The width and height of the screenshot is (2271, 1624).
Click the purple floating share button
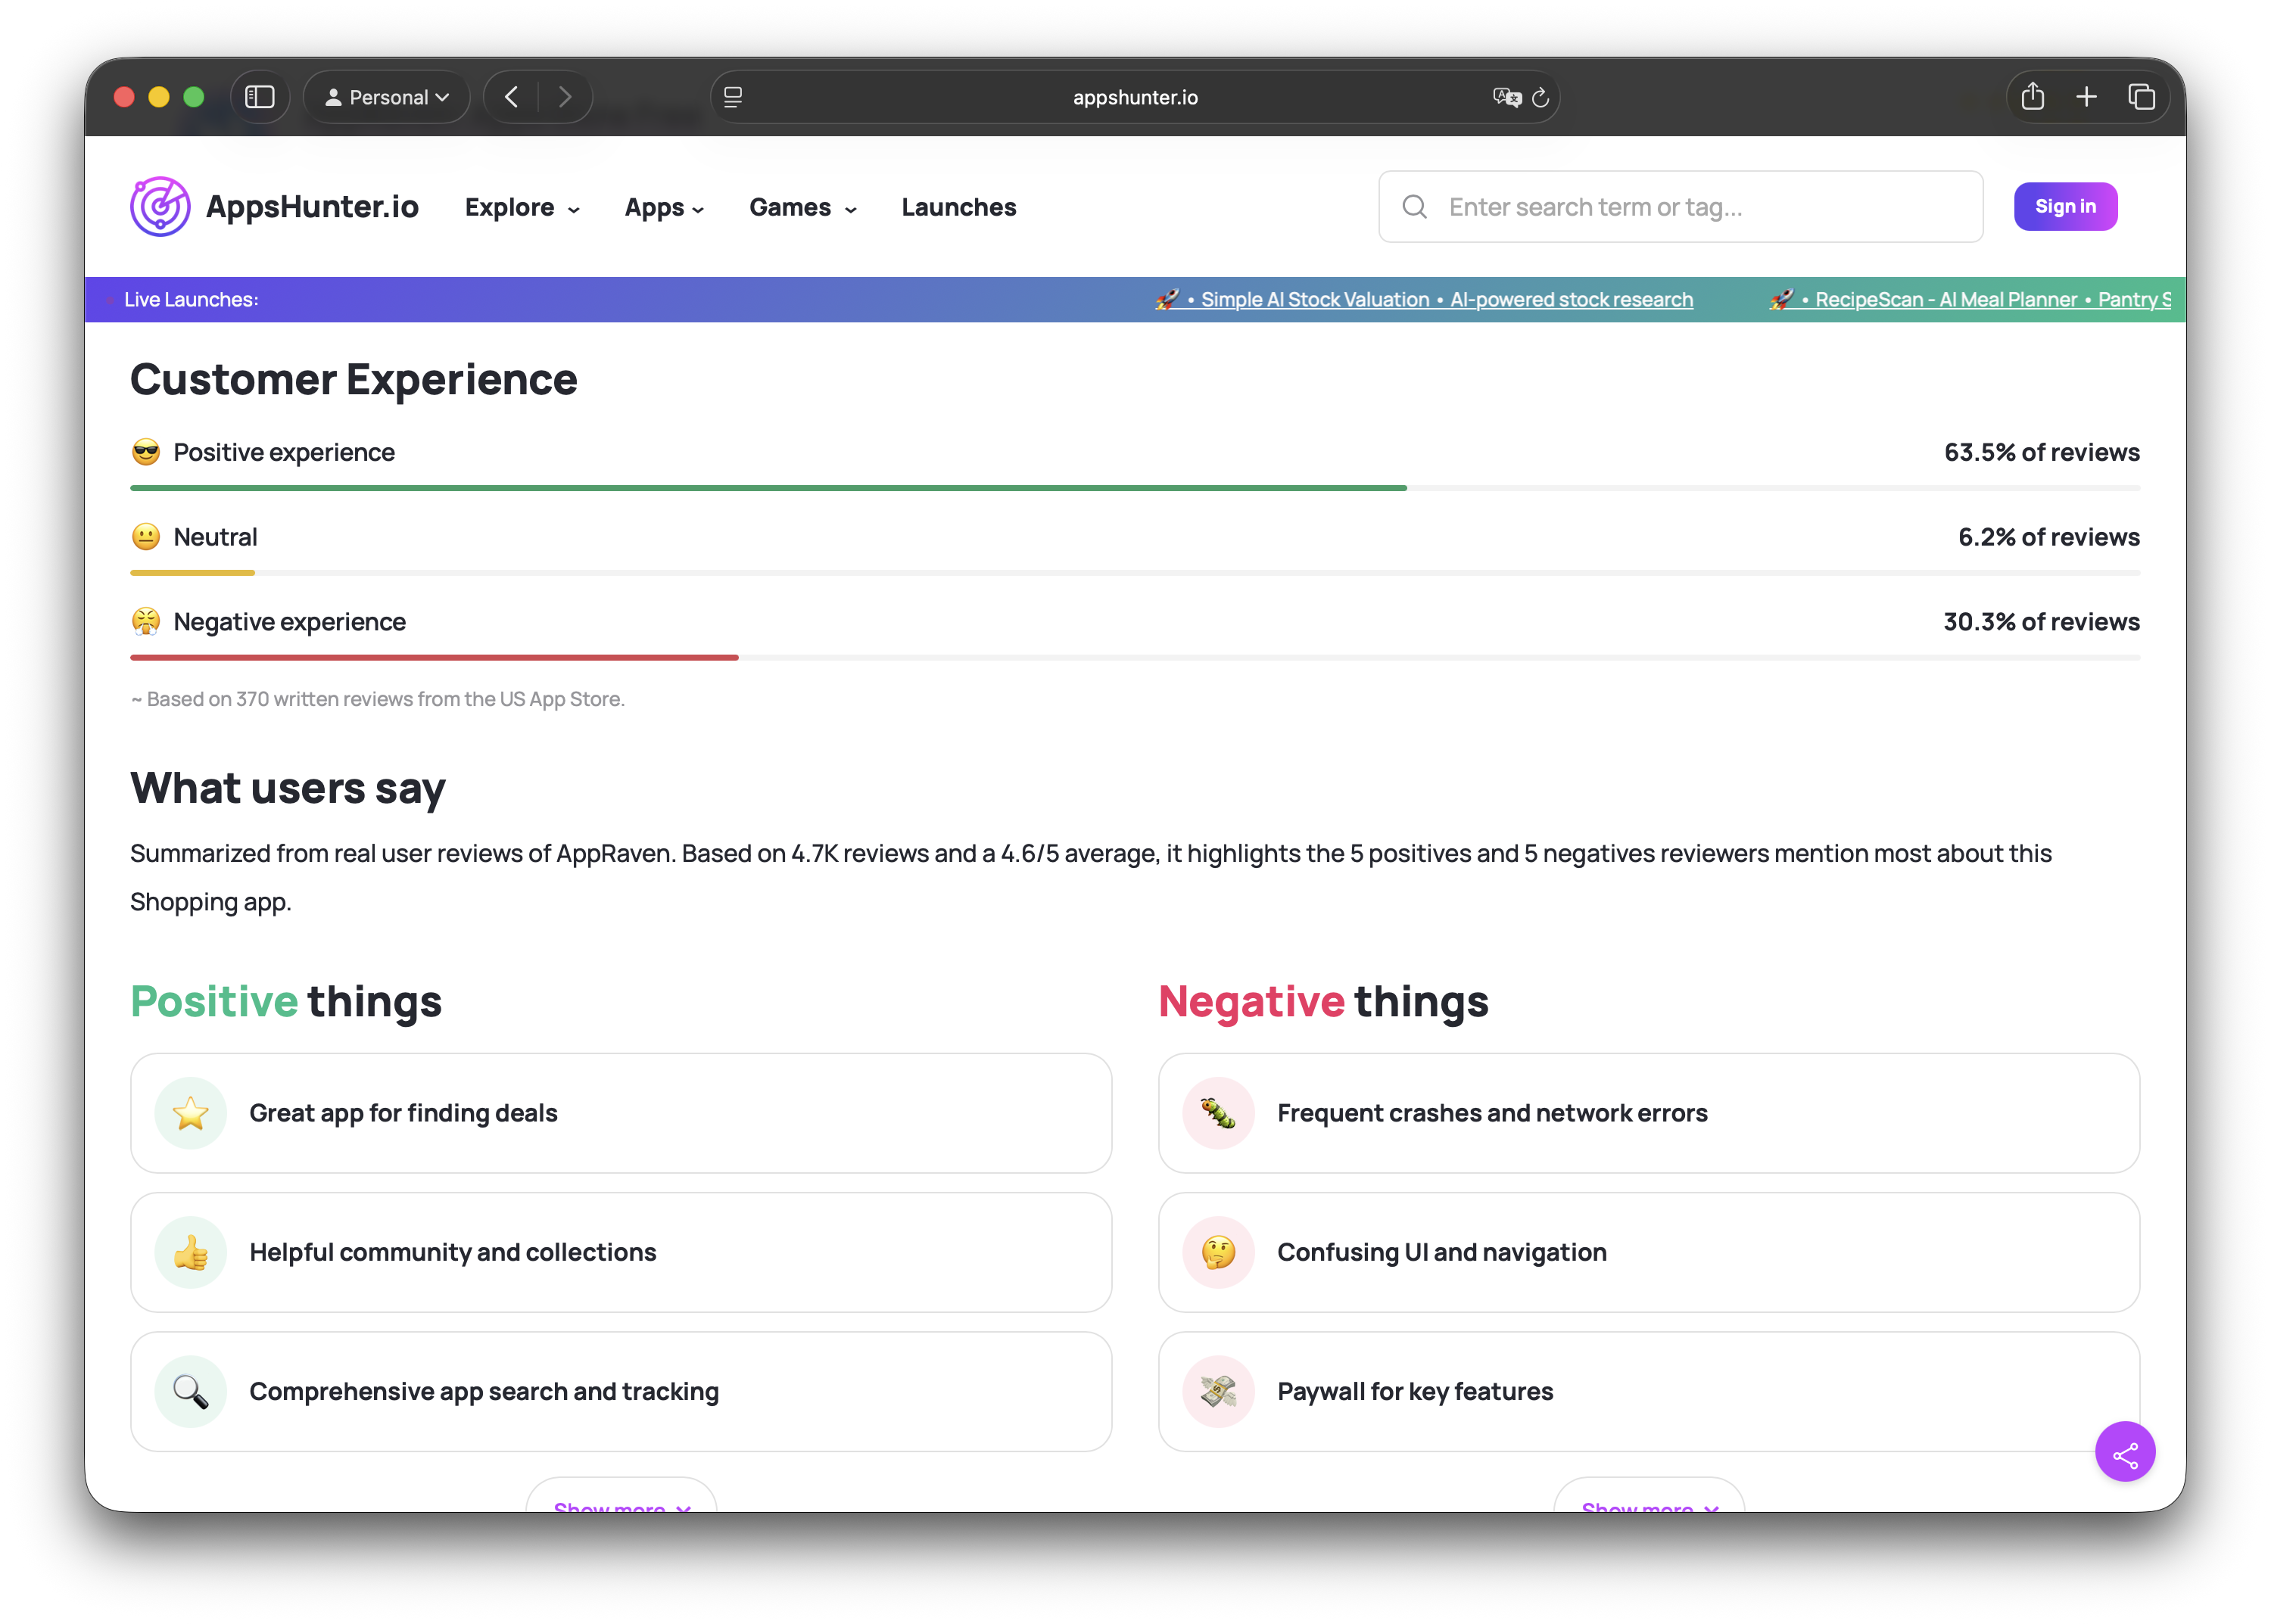coord(2125,1451)
